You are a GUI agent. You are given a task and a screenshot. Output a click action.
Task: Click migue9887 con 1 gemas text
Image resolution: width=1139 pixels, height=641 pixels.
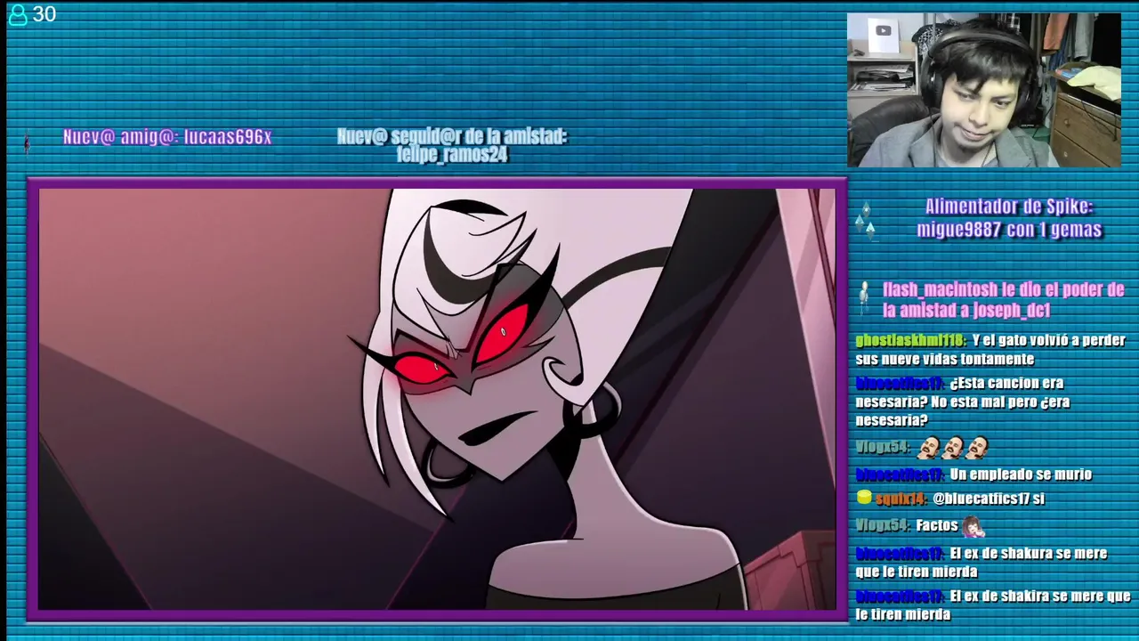(1009, 230)
